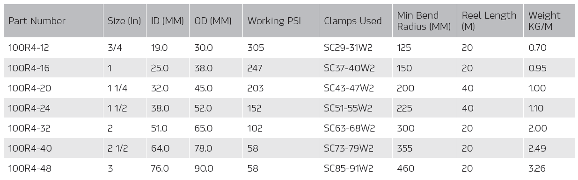Click part number 100R4-16
Screen dimensions: 578x180
coord(29,68)
